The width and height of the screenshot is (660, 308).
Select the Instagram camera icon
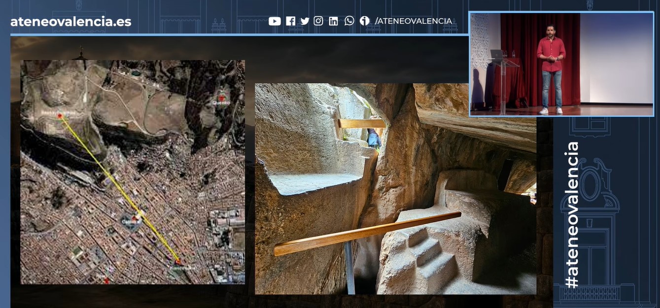pyautogui.click(x=318, y=21)
